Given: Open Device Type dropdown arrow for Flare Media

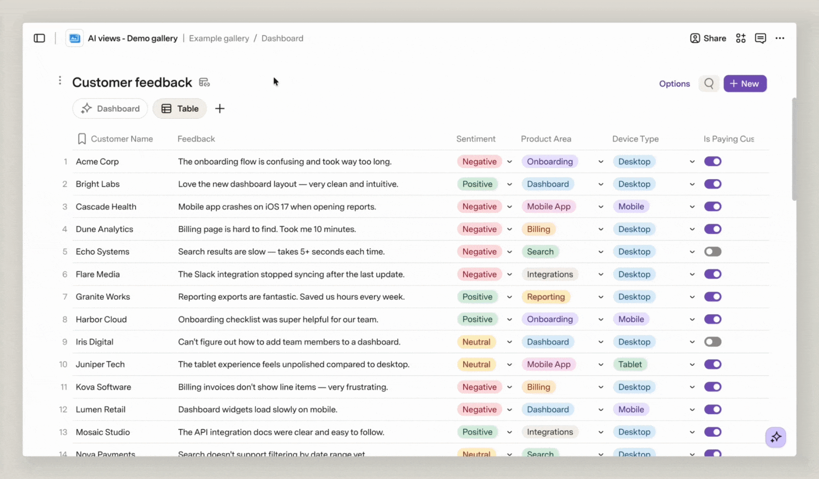Looking at the screenshot, I should click(692, 275).
